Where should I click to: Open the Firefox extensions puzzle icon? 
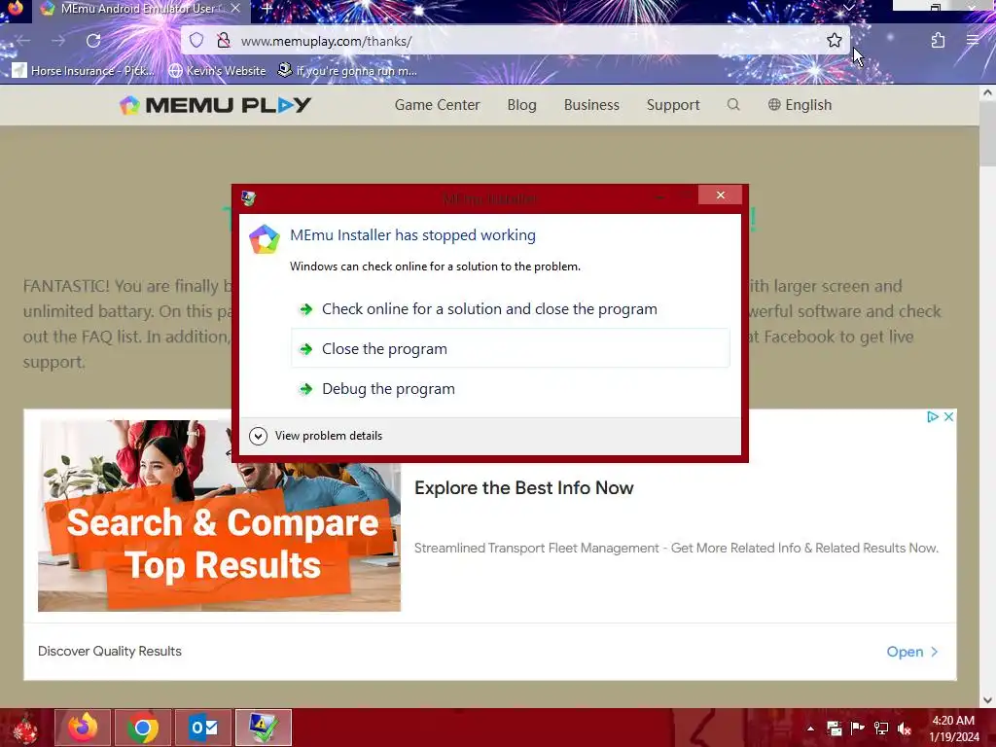click(938, 41)
